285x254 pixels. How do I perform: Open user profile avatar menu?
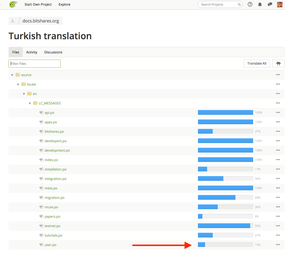pyautogui.click(x=280, y=4)
